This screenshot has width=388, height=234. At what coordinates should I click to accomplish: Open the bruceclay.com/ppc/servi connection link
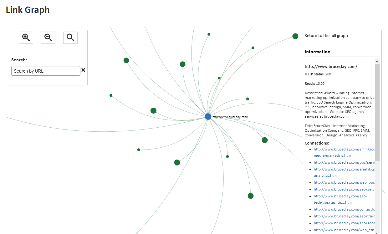(x=344, y=162)
